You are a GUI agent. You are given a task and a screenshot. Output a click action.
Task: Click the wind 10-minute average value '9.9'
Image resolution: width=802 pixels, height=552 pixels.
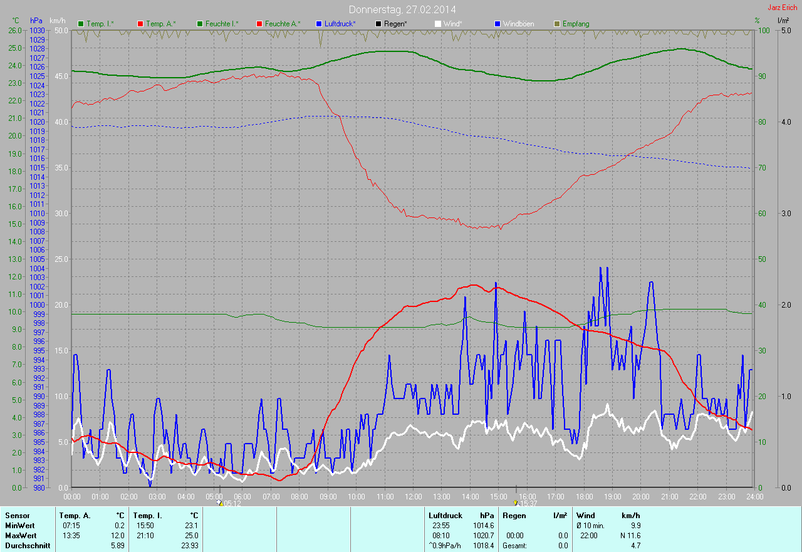[x=635, y=526]
